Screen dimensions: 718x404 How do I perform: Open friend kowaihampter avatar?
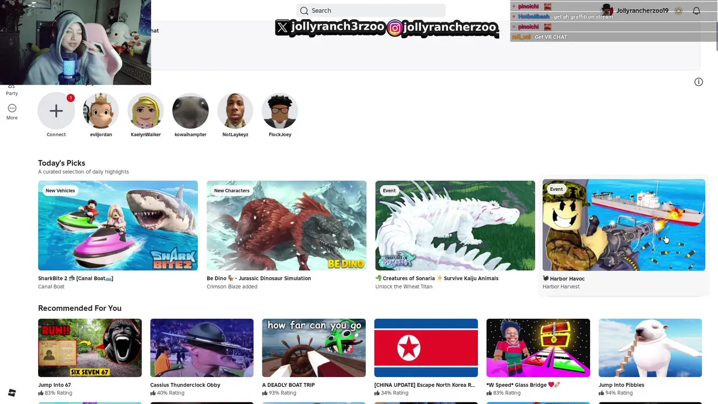[190, 111]
